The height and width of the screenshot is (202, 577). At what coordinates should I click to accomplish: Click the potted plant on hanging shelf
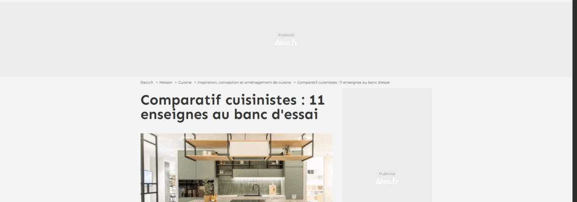(287, 148)
